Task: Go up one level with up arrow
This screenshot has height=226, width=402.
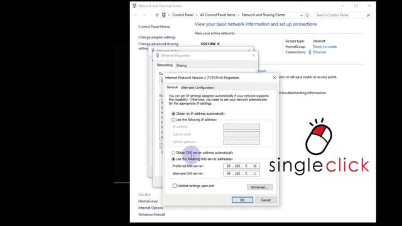Action: pos(157,15)
